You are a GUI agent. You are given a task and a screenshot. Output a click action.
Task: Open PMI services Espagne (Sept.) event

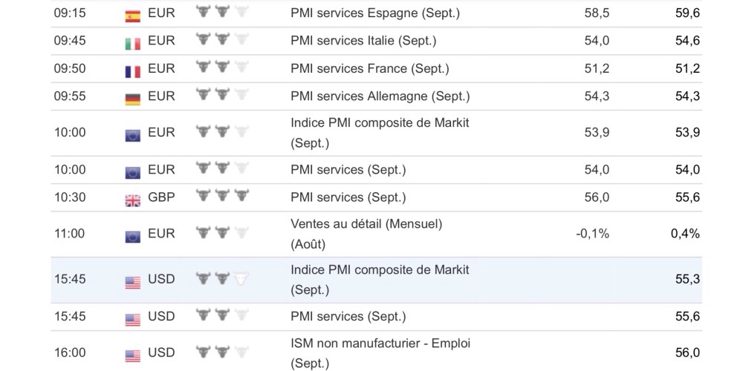point(375,13)
